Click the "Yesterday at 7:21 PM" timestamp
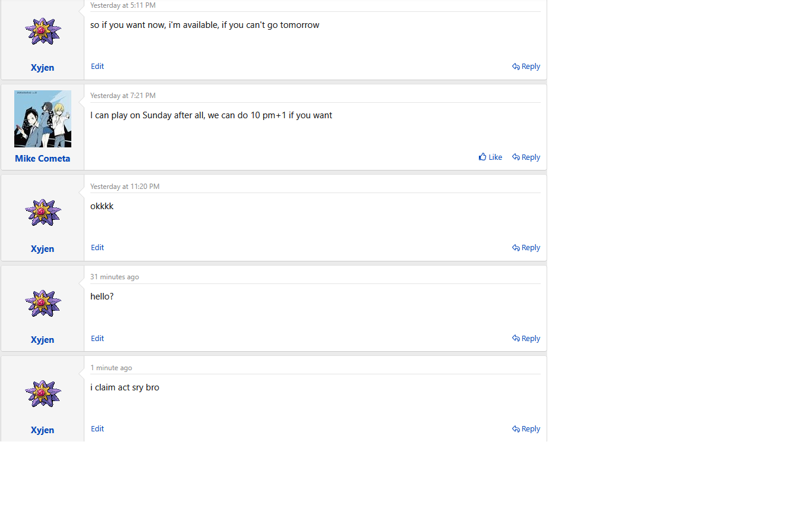This screenshot has height=511, width=792. click(123, 96)
